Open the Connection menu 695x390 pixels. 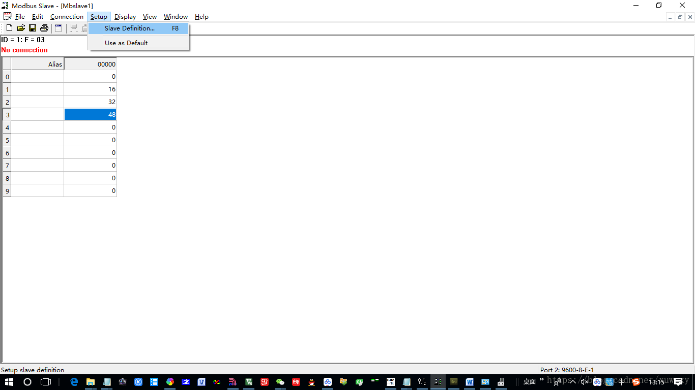pos(67,17)
